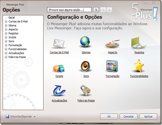
Task: Expand the Funcionalidades tree node
Action: point(6,49)
